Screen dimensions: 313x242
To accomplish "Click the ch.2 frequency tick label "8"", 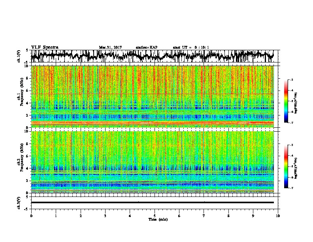I will 27,144.
